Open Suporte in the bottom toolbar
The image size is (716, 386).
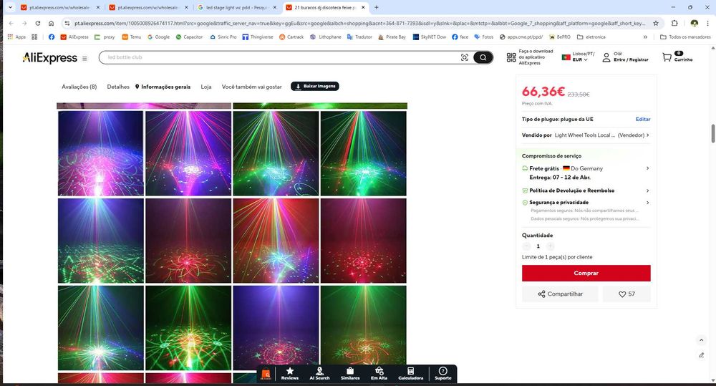click(443, 373)
